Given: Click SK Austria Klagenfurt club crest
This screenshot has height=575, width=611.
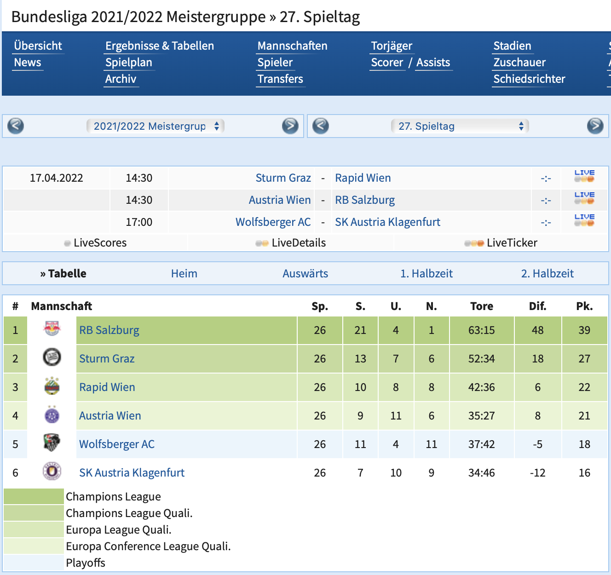Looking at the screenshot, I should pyautogui.click(x=52, y=471).
